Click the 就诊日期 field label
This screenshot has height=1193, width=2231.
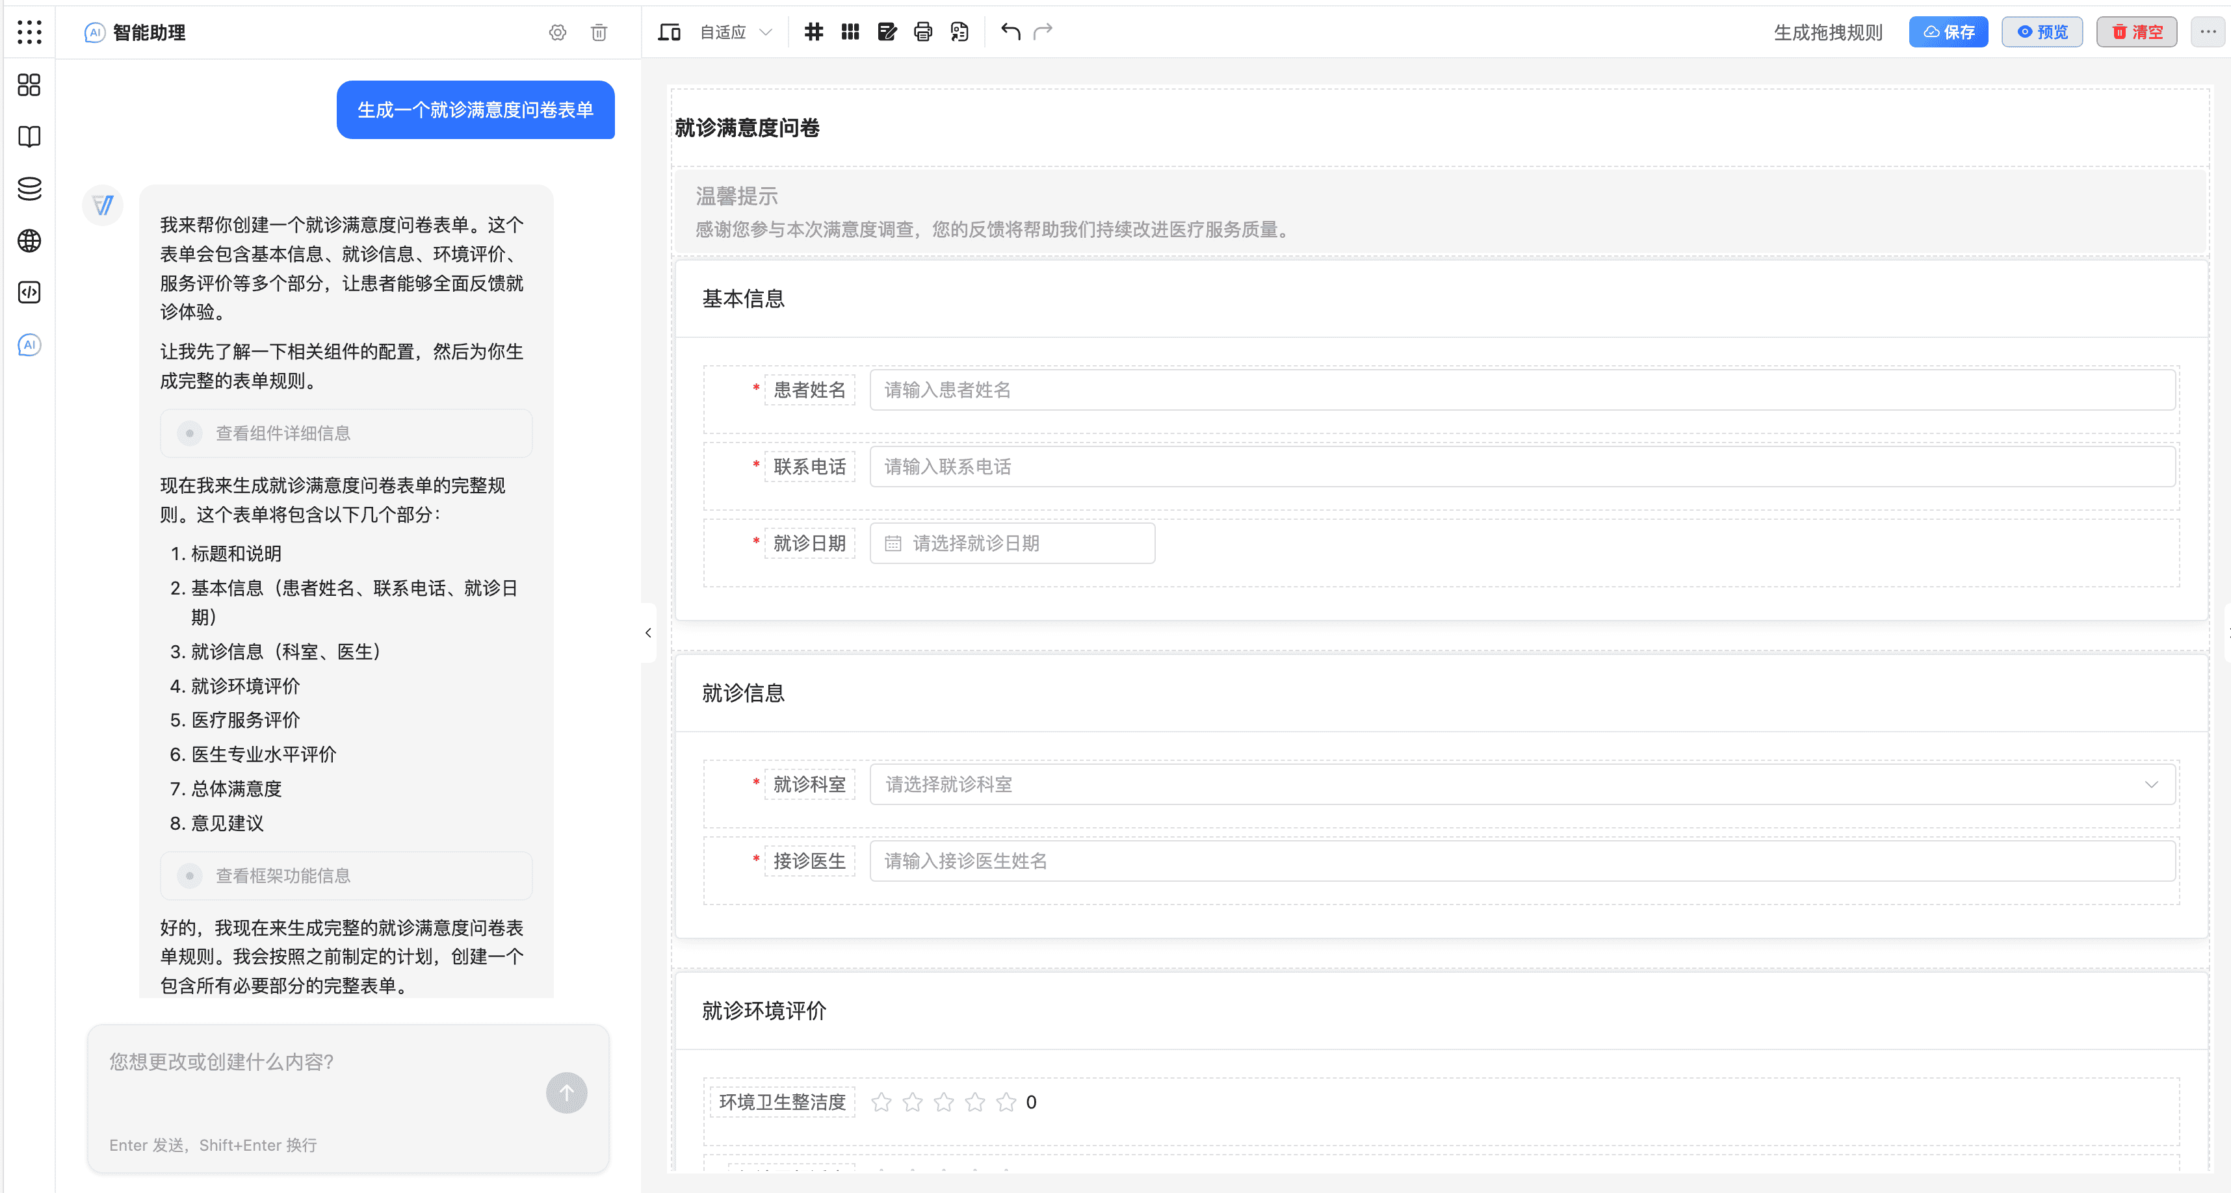tap(809, 544)
